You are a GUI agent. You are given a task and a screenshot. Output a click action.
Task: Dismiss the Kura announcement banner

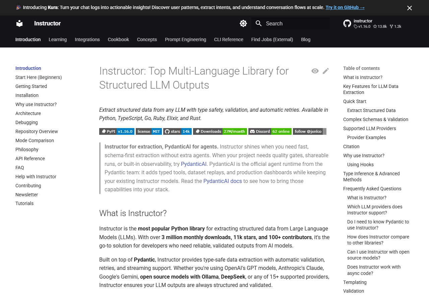point(410,8)
